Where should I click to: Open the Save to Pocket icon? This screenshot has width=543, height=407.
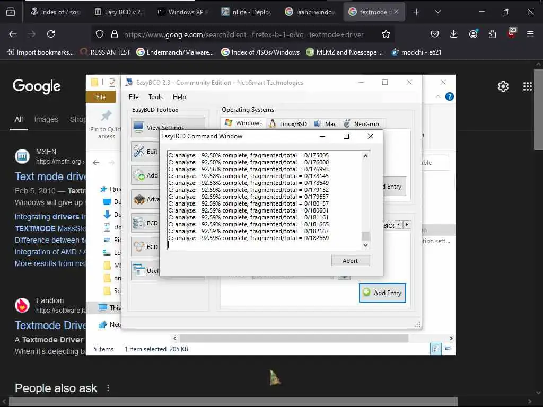click(435, 34)
